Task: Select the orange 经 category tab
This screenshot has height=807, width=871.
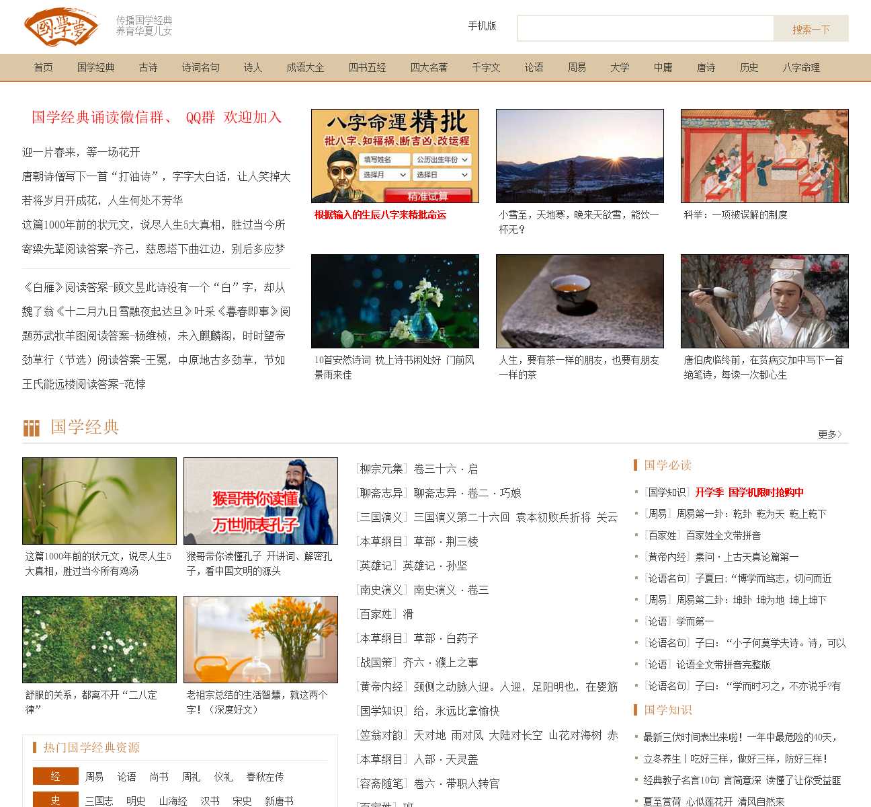Action: coord(55,776)
